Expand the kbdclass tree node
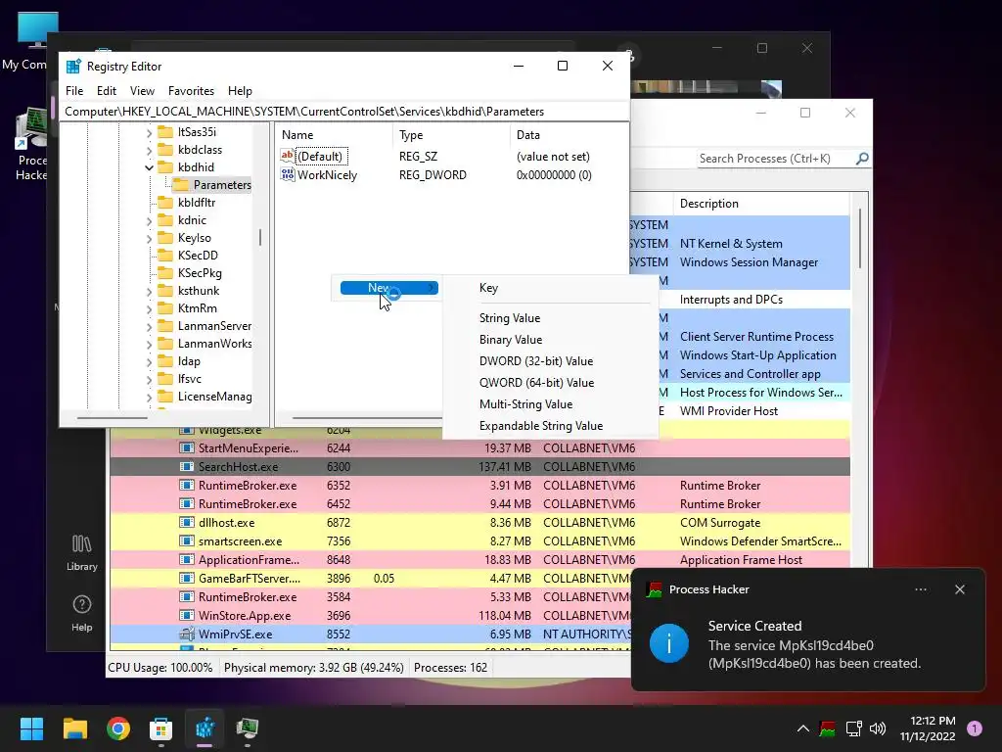 point(149,150)
